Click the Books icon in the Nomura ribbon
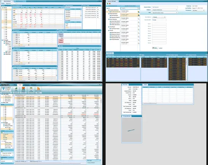The height and width of the screenshot is (165, 208). (x=8, y=90)
